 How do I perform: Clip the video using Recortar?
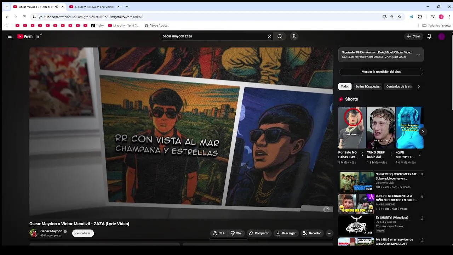[312, 233]
